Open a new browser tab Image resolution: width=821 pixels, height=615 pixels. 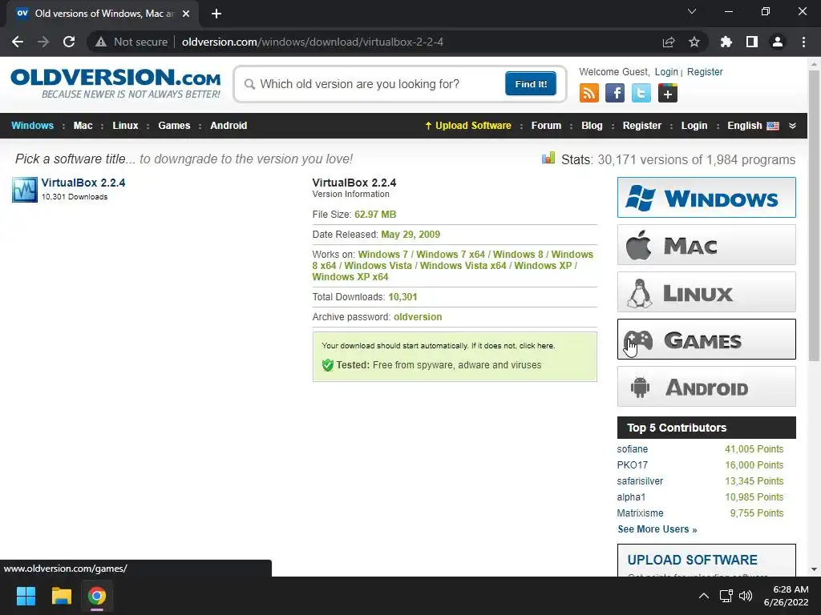[216, 14]
